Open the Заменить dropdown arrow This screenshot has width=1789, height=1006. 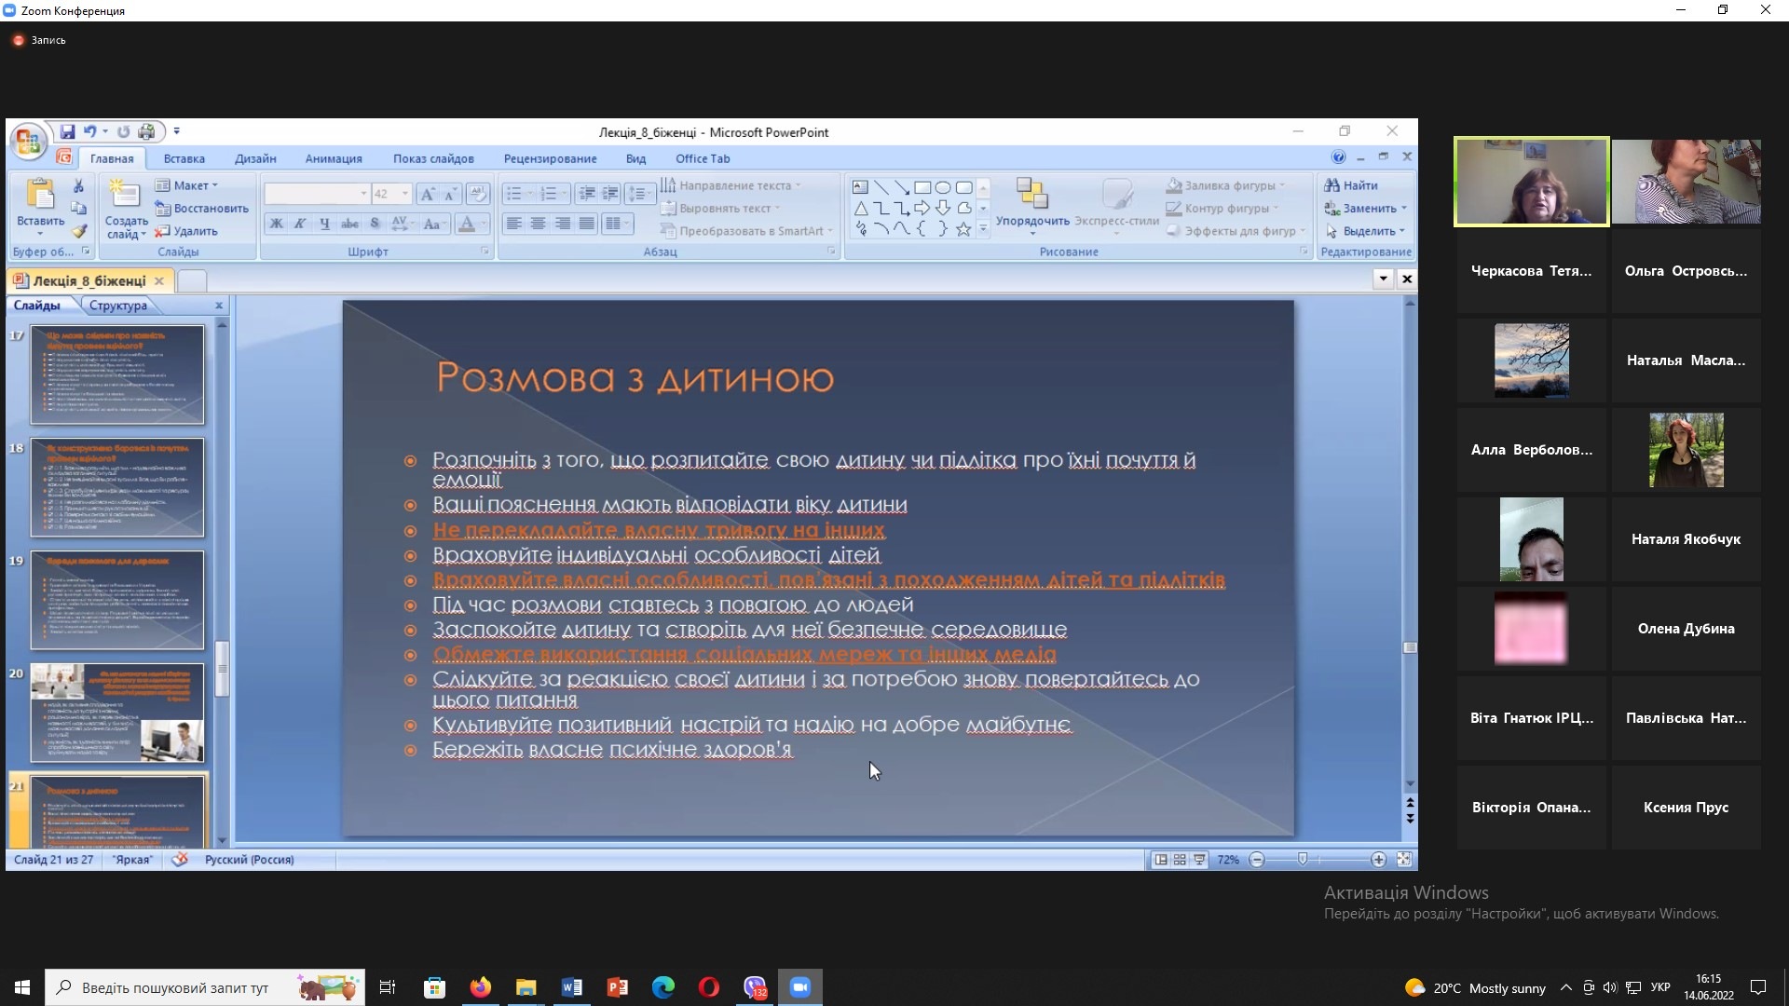click(x=1404, y=209)
